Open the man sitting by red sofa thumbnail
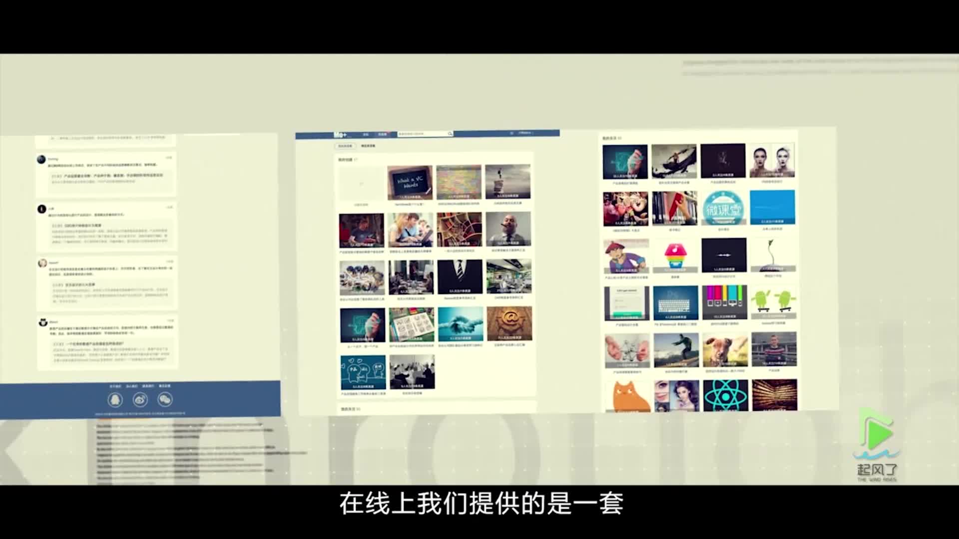 click(362, 231)
